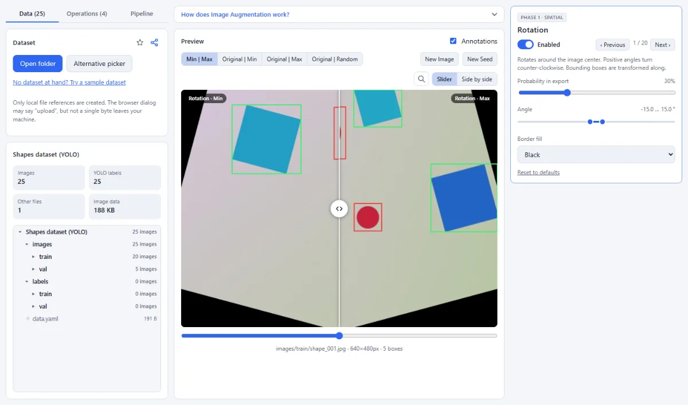The image size is (688, 405).
Task: Star the dataset with the favorite icon
Action: click(140, 42)
